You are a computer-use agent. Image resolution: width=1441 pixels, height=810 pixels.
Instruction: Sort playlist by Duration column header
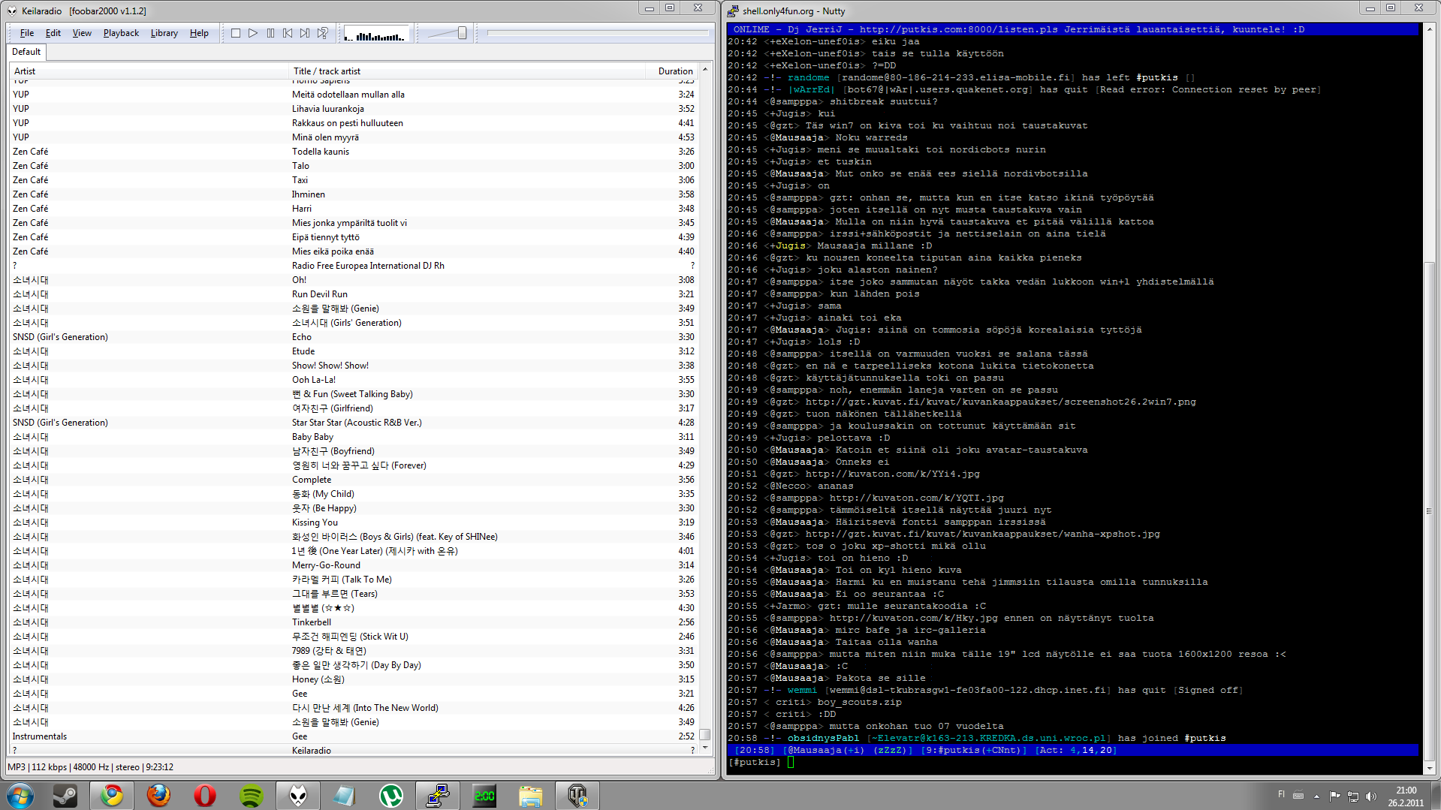click(x=675, y=71)
